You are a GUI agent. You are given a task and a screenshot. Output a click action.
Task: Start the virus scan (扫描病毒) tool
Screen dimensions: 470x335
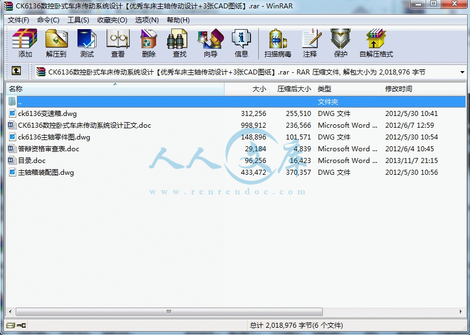point(278,39)
